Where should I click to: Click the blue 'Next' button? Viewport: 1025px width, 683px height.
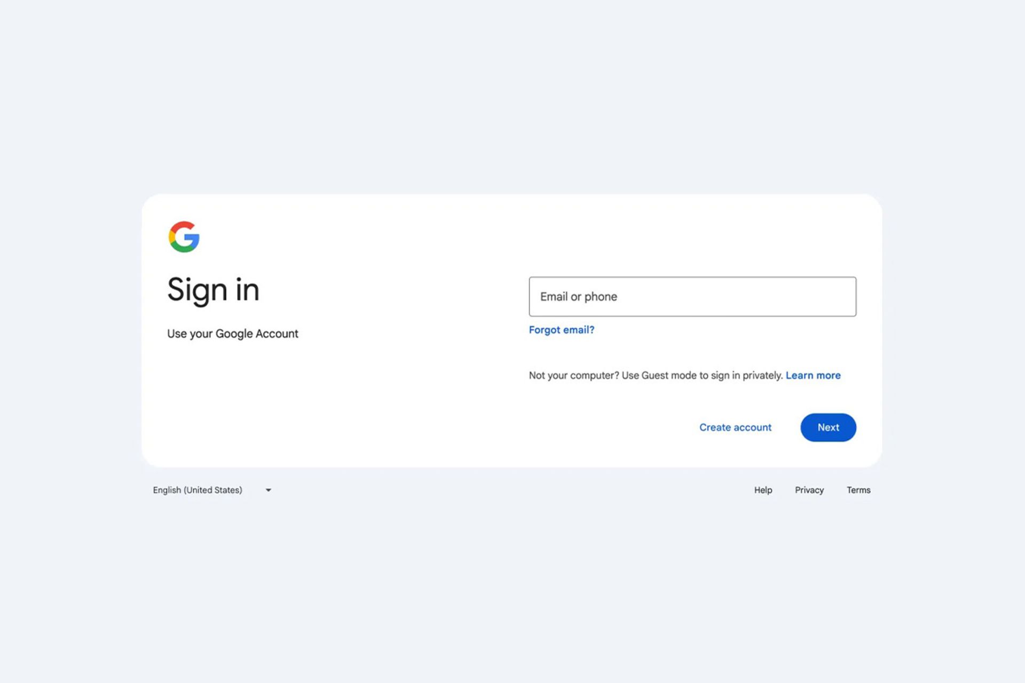(827, 427)
